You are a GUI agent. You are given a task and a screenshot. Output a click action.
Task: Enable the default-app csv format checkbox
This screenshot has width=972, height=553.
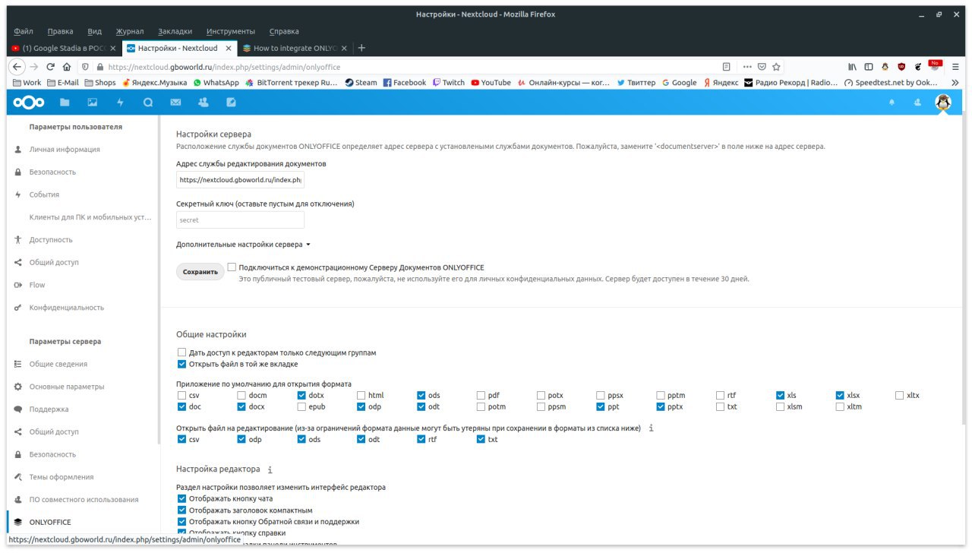[x=181, y=395]
